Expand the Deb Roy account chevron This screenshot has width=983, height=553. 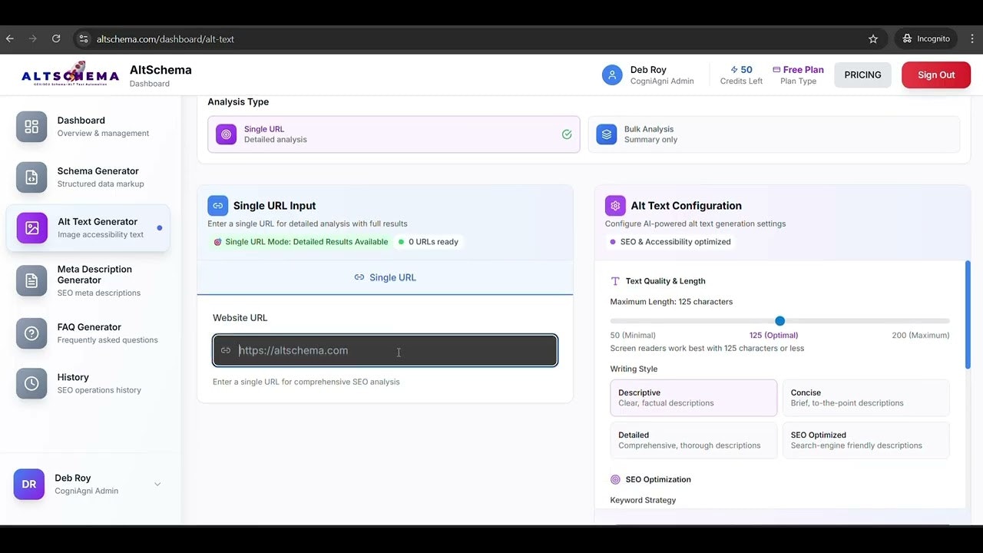[x=157, y=484]
